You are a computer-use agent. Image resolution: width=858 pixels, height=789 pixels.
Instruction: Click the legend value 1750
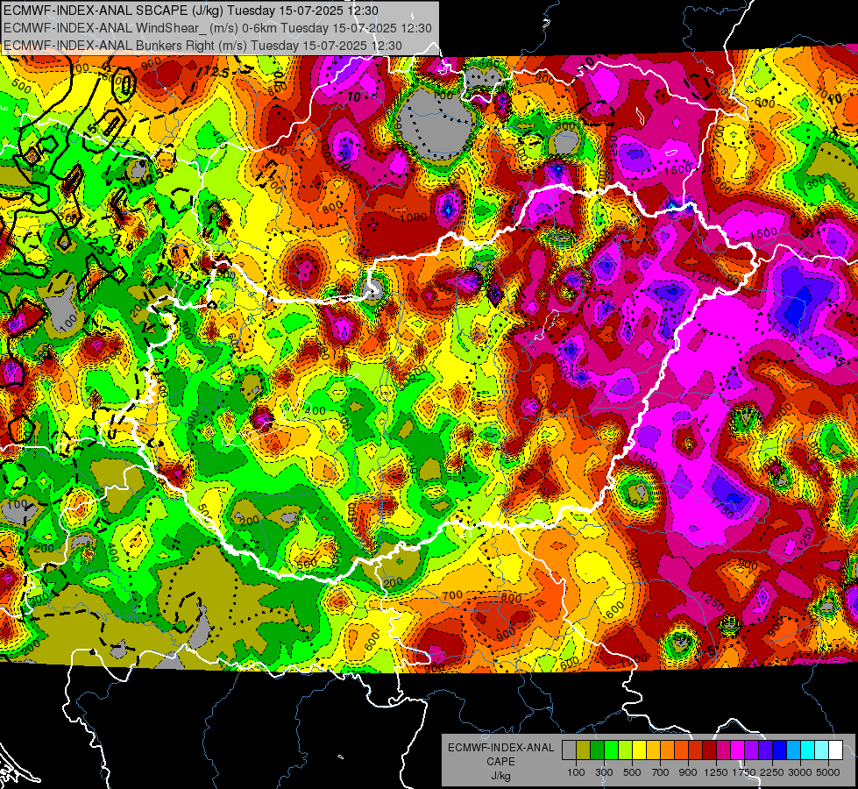coord(744,772)
